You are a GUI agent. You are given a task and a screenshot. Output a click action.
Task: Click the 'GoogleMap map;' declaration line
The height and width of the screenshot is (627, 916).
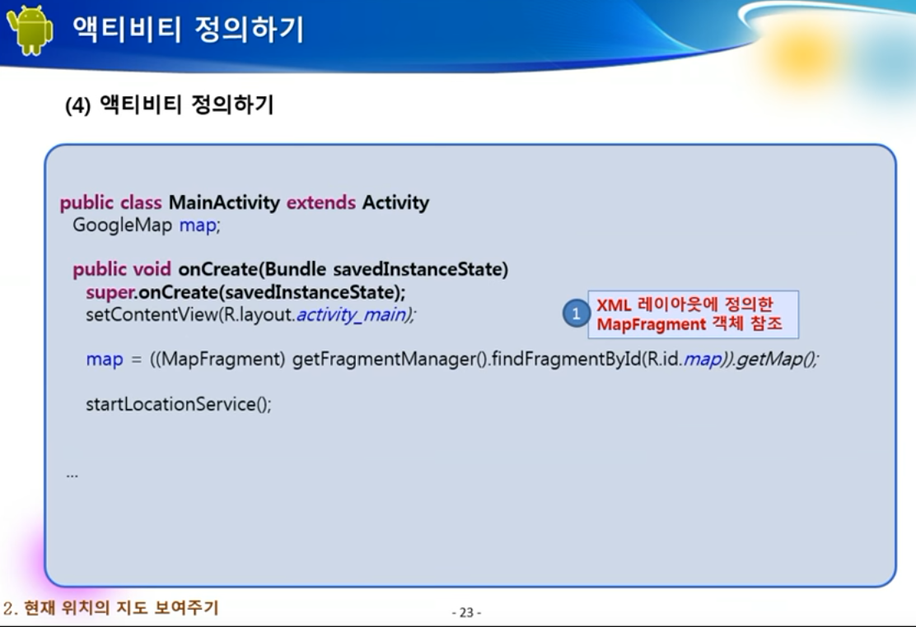coord(147,225)
